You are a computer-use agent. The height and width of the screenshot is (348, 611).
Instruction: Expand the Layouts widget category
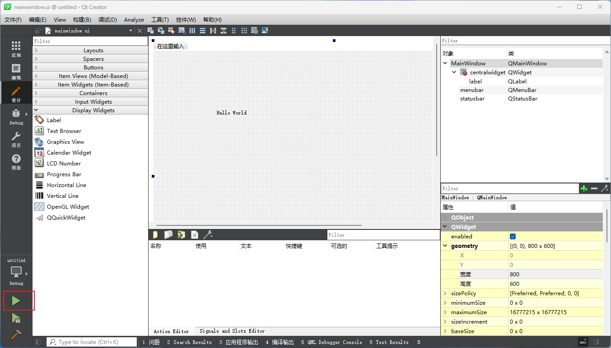(93, 50)
